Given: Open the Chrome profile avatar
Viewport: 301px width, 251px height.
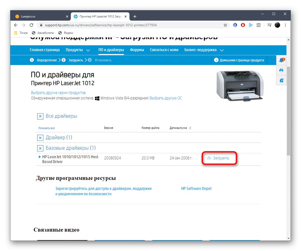Looking at the screenshot, I should coord(277,25).
